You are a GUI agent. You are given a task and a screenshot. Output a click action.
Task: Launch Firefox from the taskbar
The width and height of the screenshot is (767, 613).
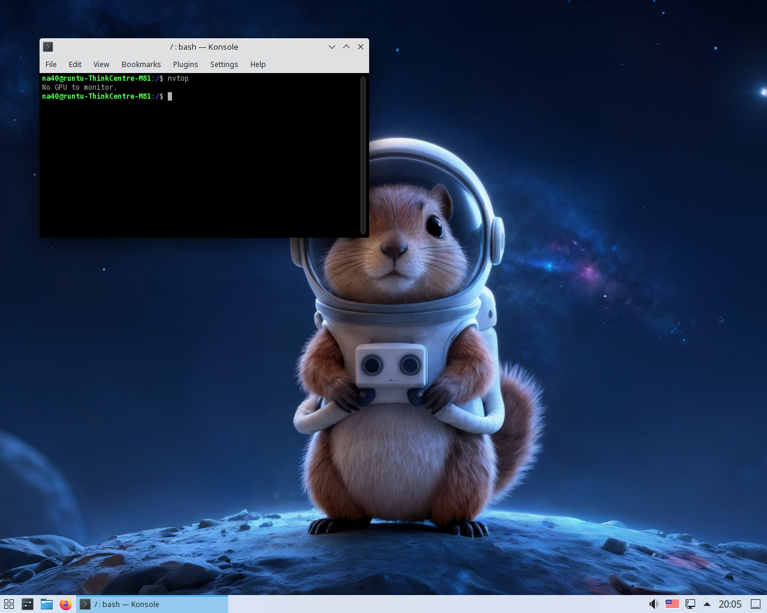[66, 604]
